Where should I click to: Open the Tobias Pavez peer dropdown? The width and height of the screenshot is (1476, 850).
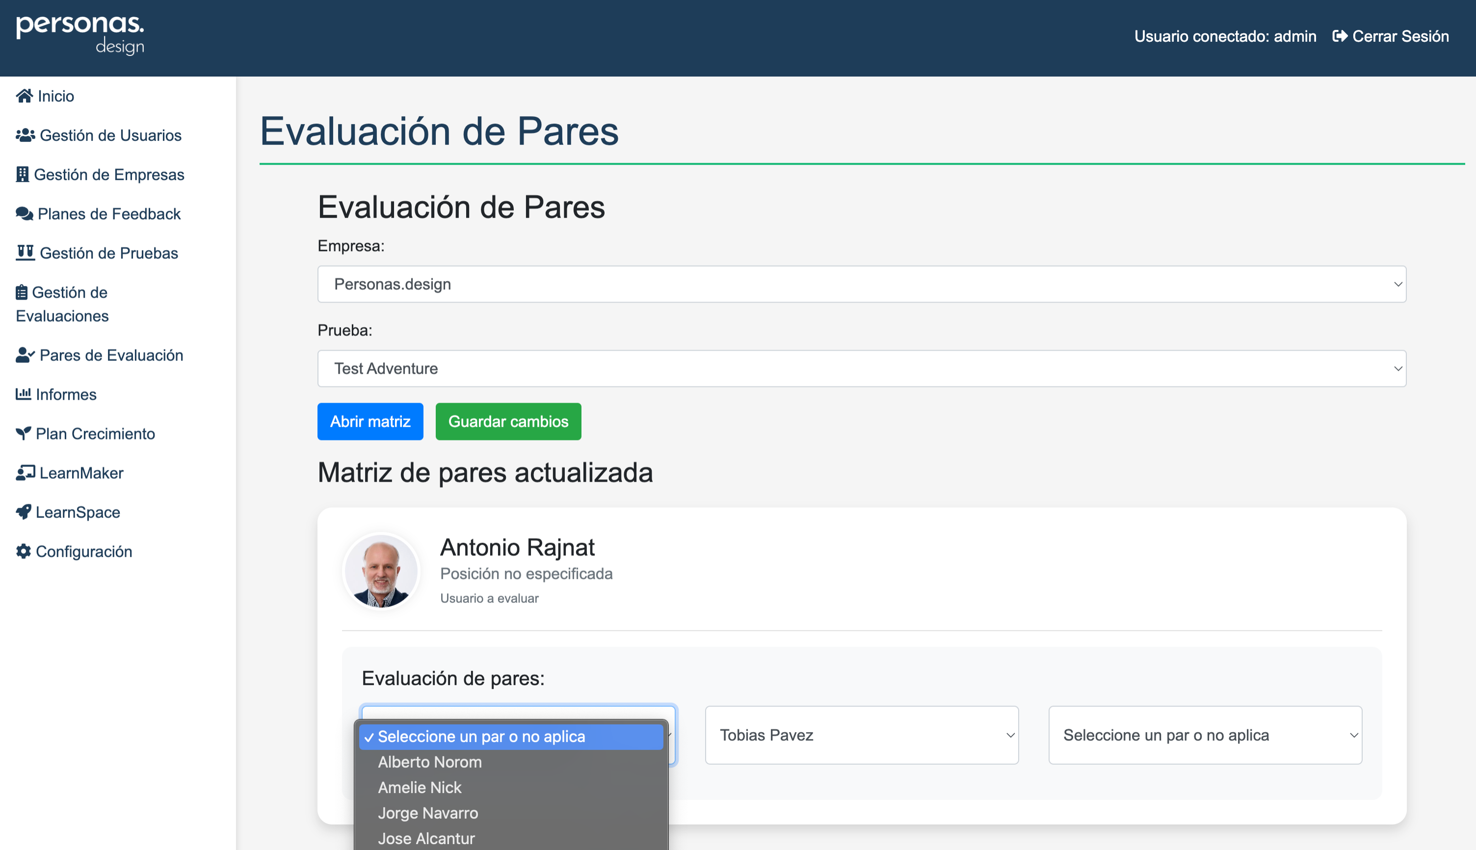point(861,735)
